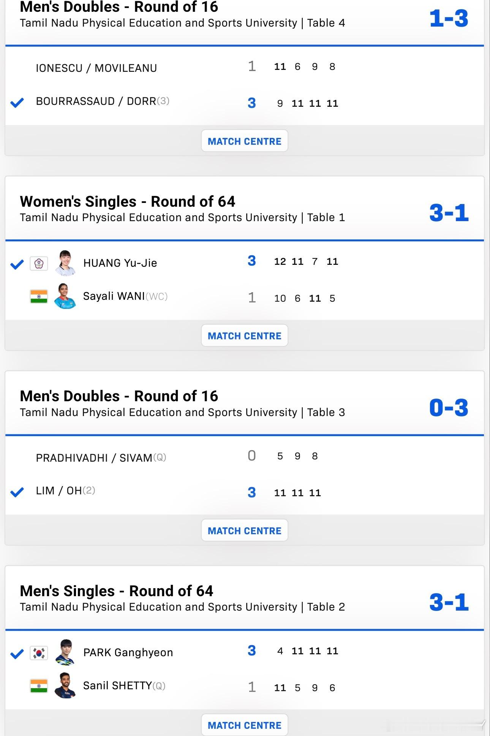This screenshot has height=736, width=490.
Task: Open Match Centre for IONESCU / MOVILEANU match
Action: pyautogui.click(x=244, y=141)
